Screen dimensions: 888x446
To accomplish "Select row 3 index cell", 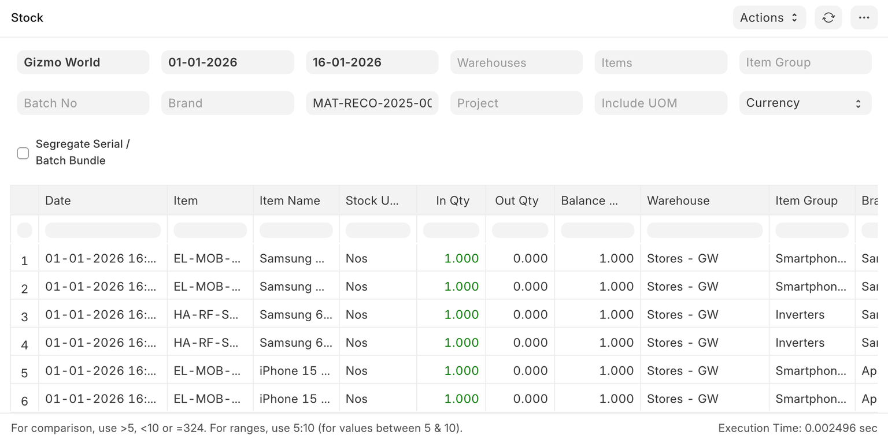I will point(24,317).
